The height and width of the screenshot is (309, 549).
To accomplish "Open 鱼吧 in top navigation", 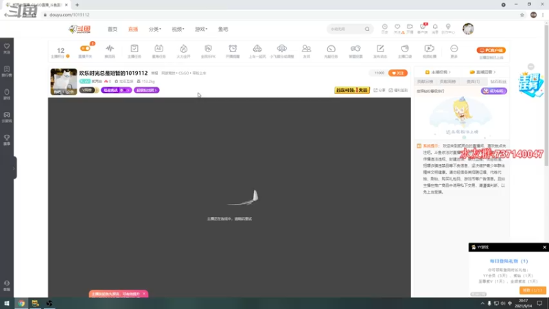I will pos(223,29).
